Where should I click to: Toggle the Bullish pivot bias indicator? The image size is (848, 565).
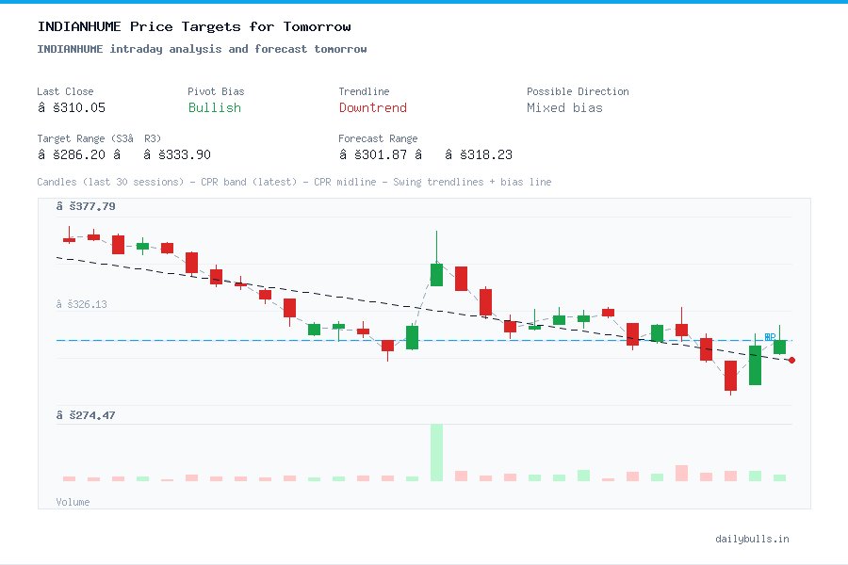point(214,108)
